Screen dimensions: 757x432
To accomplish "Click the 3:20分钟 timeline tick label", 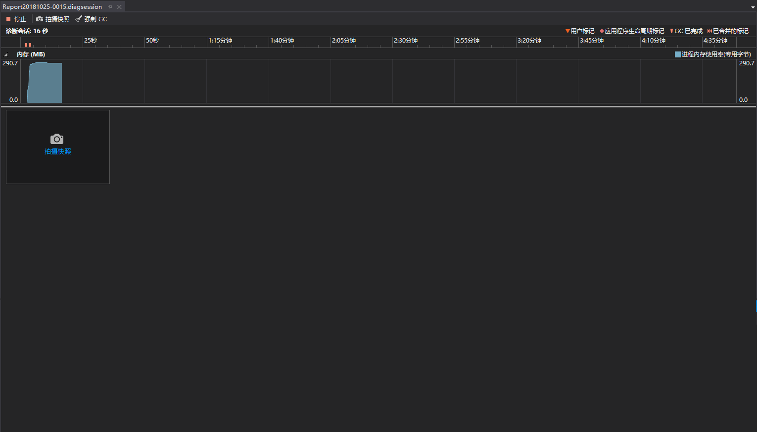I will [x=529, y=41].
